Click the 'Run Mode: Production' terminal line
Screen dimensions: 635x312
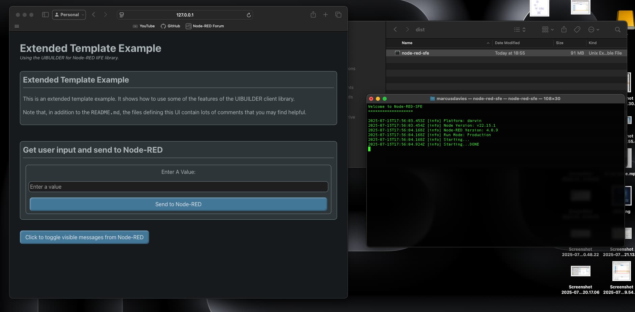430,135
